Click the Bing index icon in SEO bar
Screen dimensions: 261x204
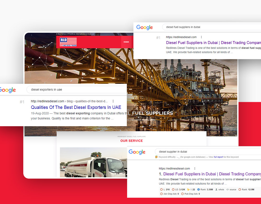tap(188, 189)
